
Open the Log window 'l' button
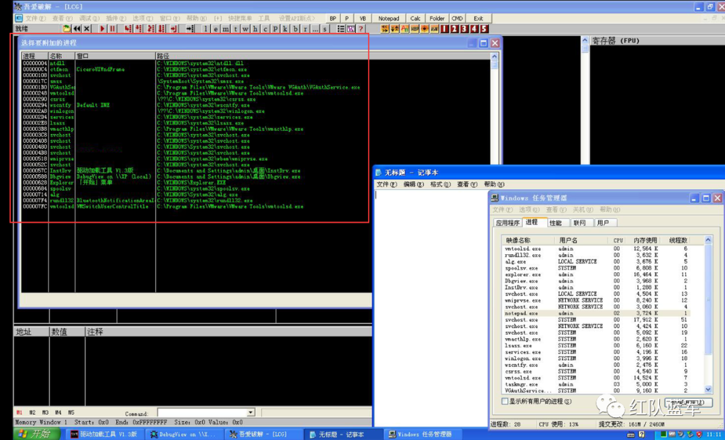206,29
